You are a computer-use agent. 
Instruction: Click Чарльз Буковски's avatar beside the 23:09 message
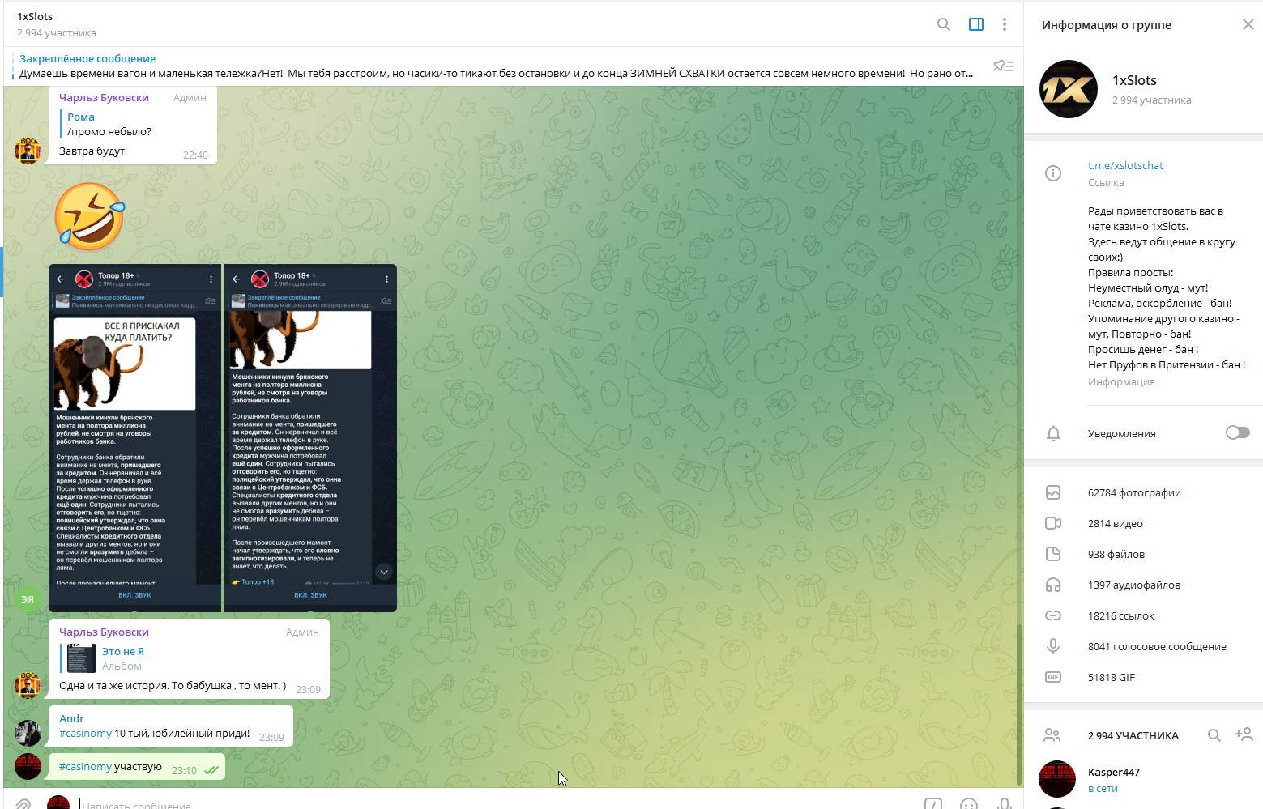[28, 685]
